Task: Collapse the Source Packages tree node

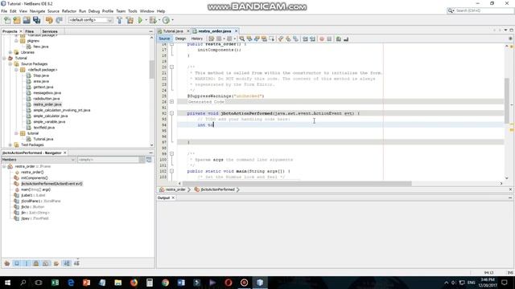Action: point(10,64)
